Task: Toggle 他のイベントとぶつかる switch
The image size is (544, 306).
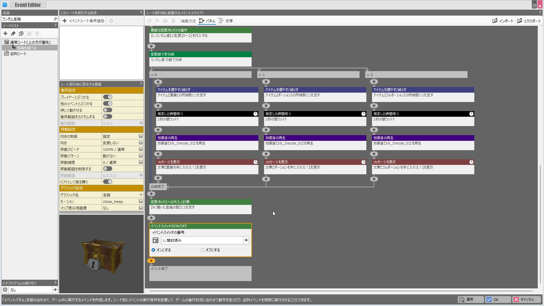Action: pyautogui.click(x=108, y=103)
